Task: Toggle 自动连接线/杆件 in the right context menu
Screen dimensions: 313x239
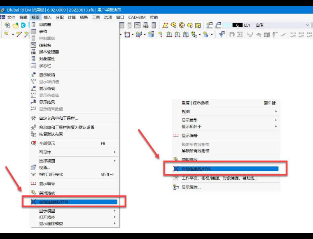Action: click(x=226, y=169)
